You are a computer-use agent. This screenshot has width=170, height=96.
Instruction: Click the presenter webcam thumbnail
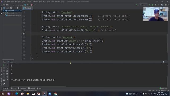[x=155, y=14]
